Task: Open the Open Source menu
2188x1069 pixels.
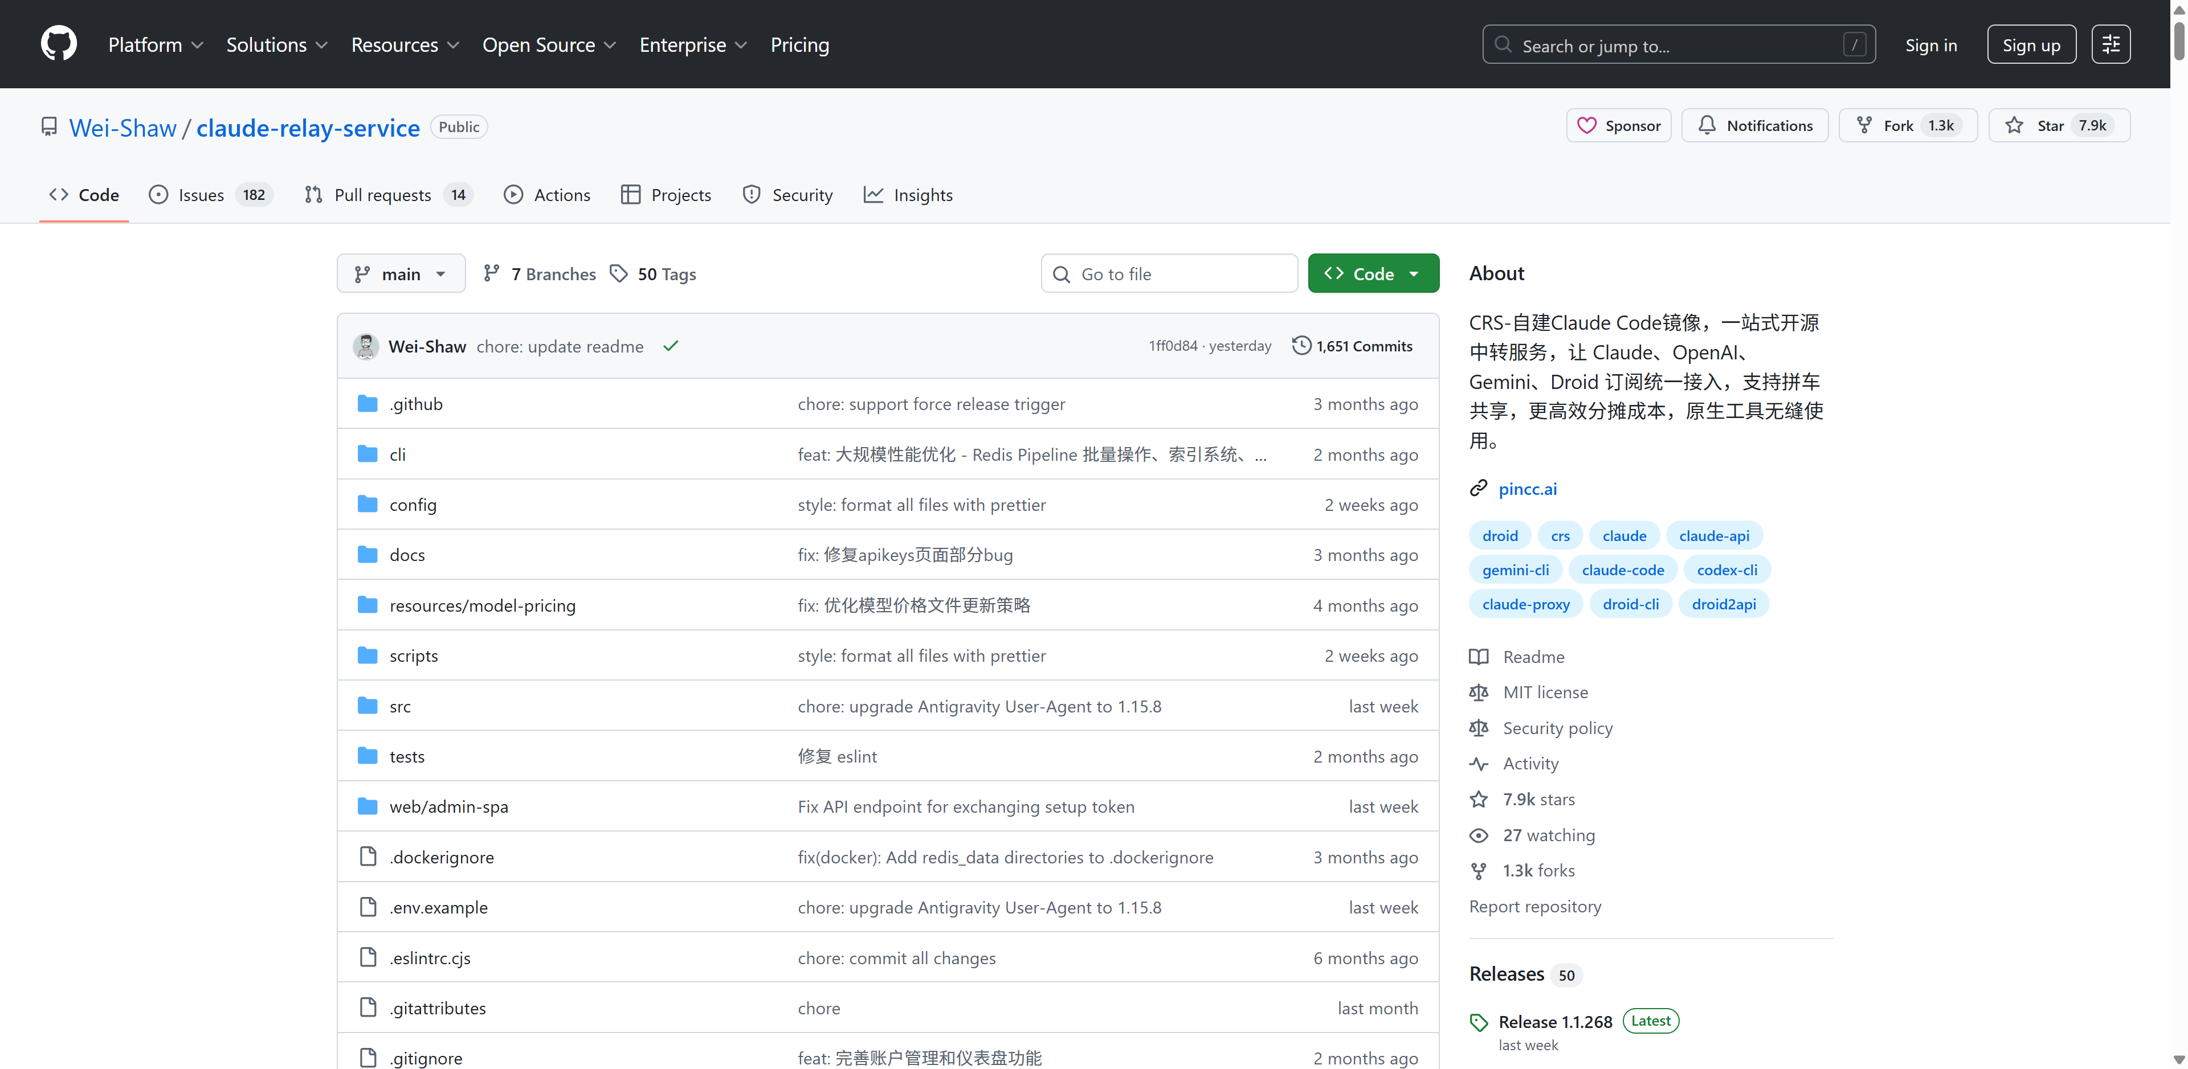Action: [549, 44]
